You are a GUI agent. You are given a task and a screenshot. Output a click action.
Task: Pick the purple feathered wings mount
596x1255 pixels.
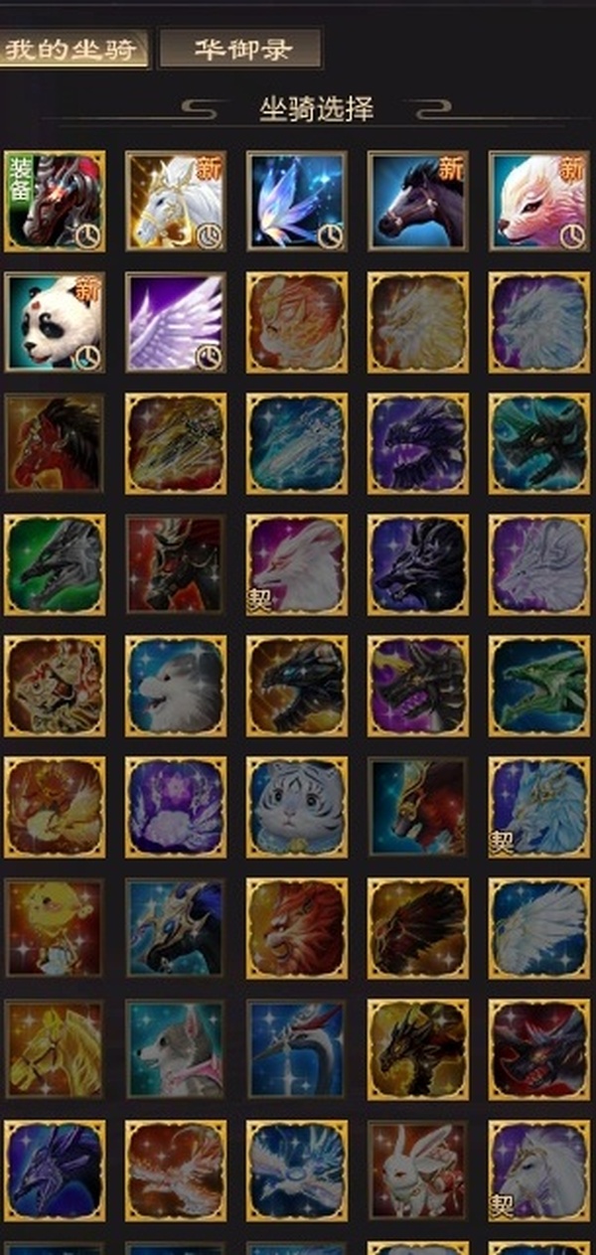click(176, 322)
